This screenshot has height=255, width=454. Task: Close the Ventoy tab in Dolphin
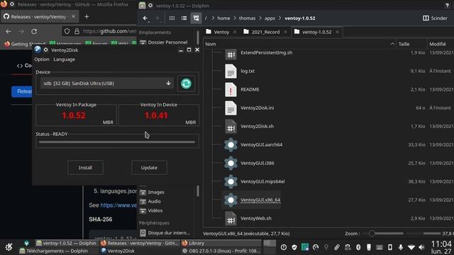pyautogui.click(x=235, y=32)
